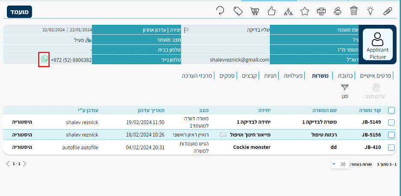Go to next page arrow in pagination
The height and width of the screenshot is (196, 401).
click(x=24, y=164)
